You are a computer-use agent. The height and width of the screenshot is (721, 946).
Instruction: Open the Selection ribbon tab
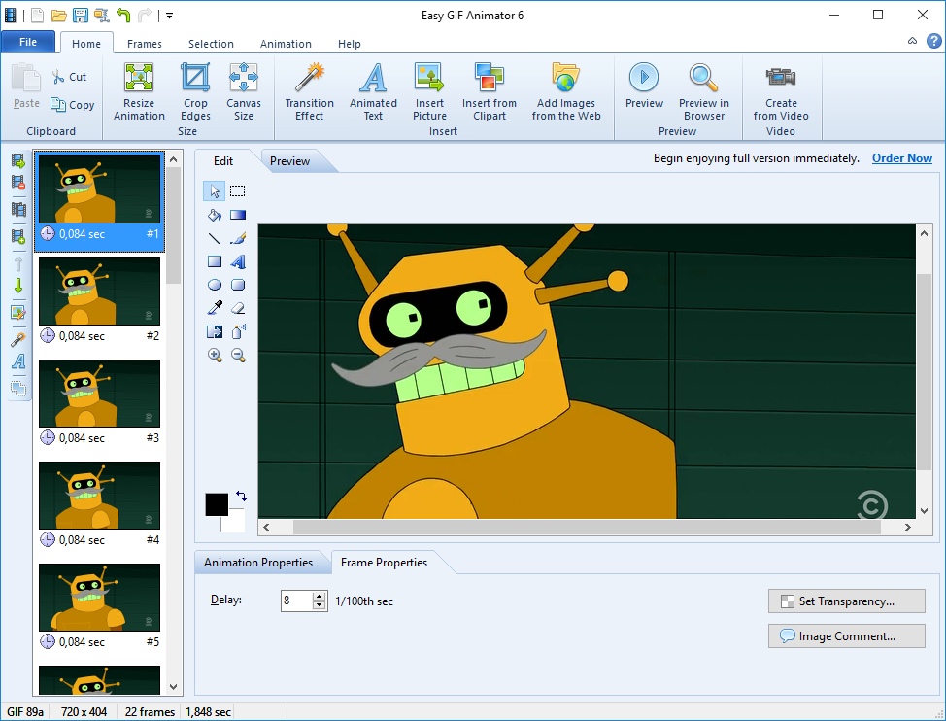[x=211, y=44]
